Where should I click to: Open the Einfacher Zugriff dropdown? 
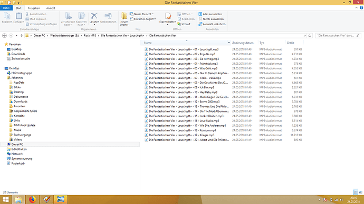(x=143, y=19)
